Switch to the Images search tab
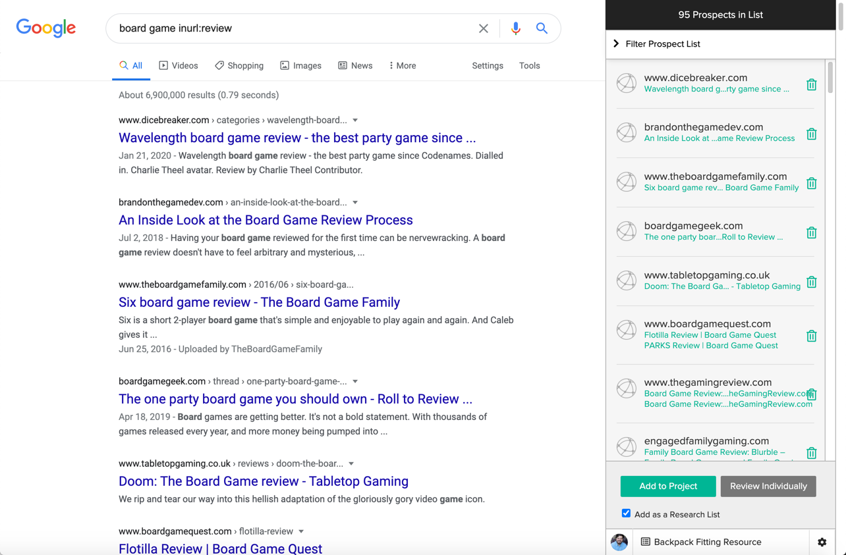This screenshot has width=846, height=555. click(300, 66)
